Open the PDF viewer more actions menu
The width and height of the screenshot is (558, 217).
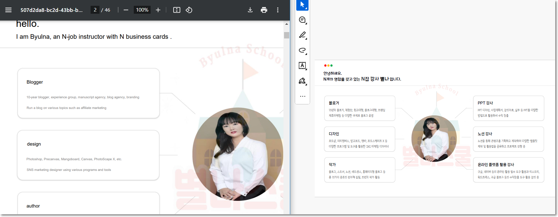(278, 10)
